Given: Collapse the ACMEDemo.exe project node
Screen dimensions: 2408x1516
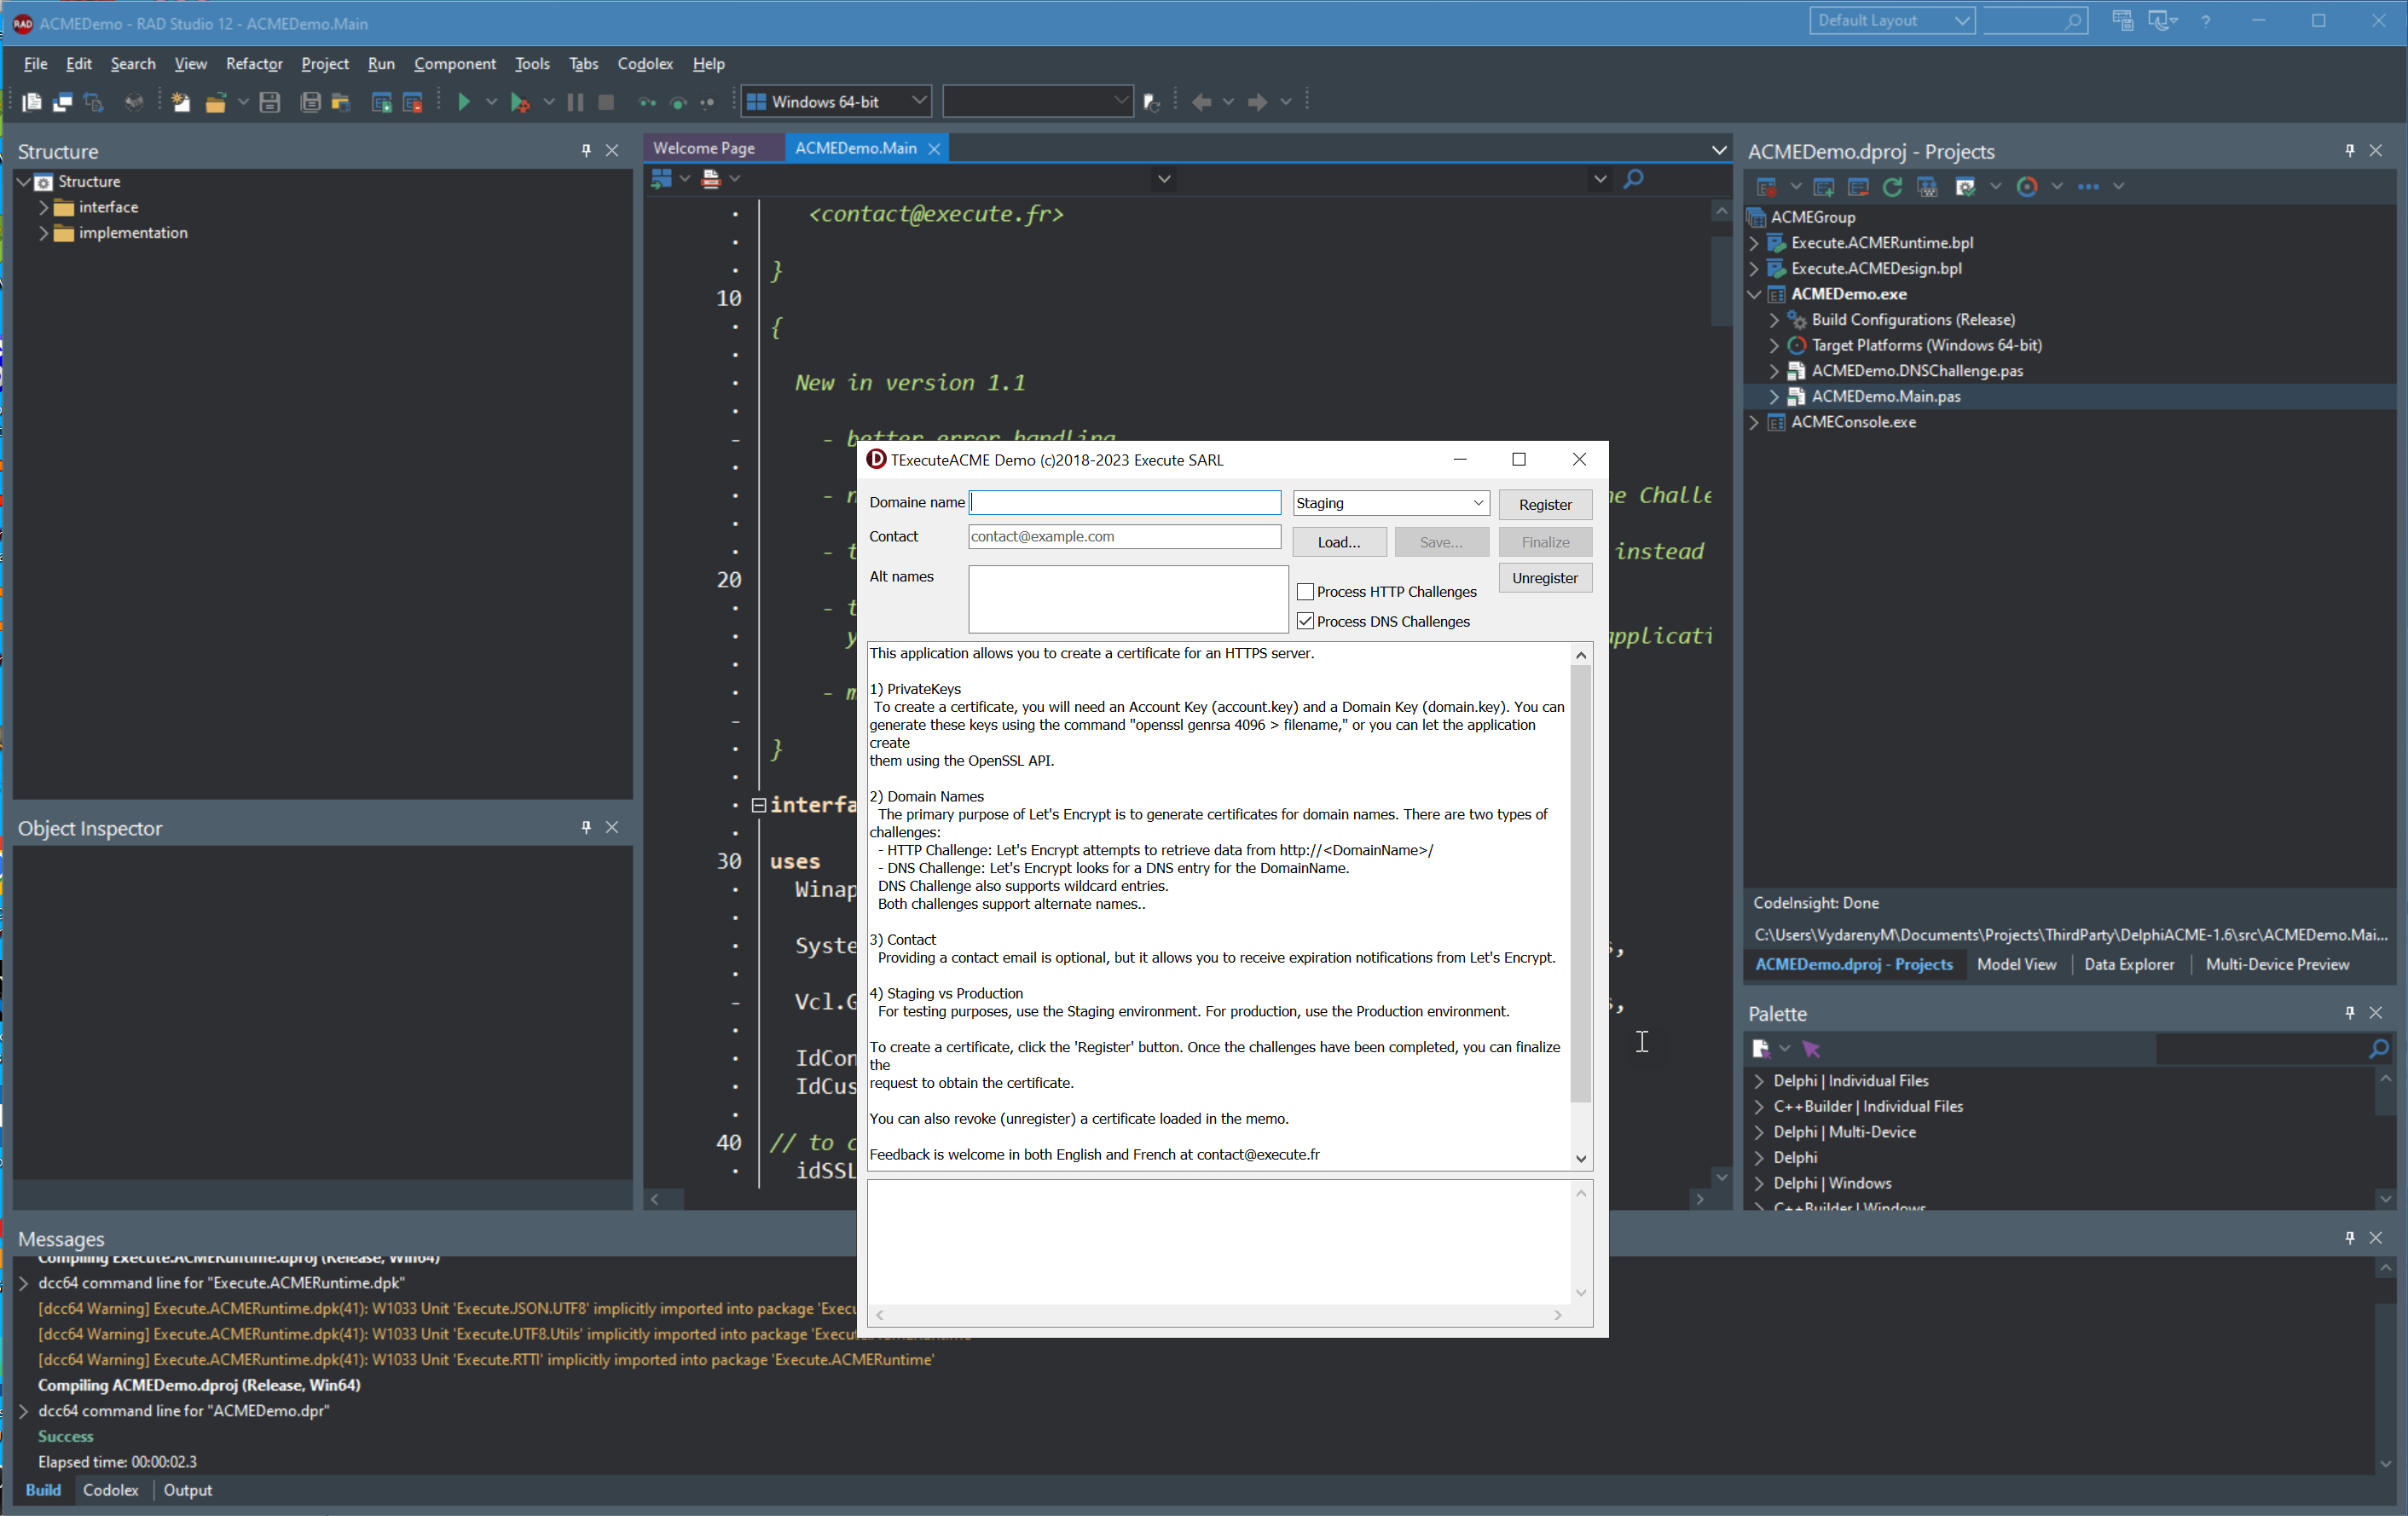Looking at the screenshot, I should pos(1754,294).
